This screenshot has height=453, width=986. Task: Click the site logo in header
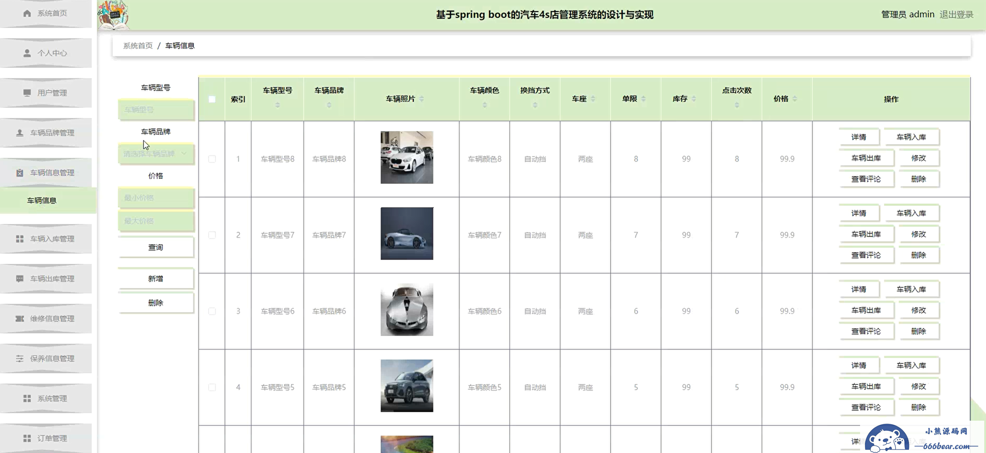pos(113,15)
